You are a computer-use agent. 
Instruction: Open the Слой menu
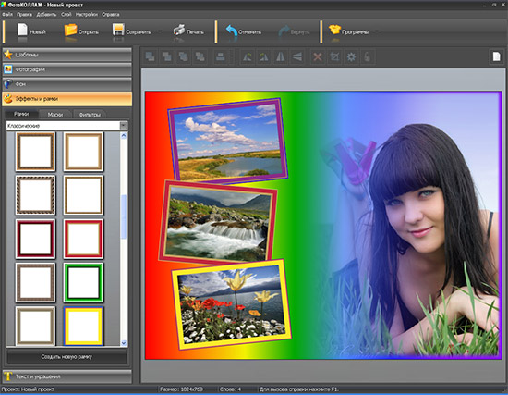pos(67,14)
